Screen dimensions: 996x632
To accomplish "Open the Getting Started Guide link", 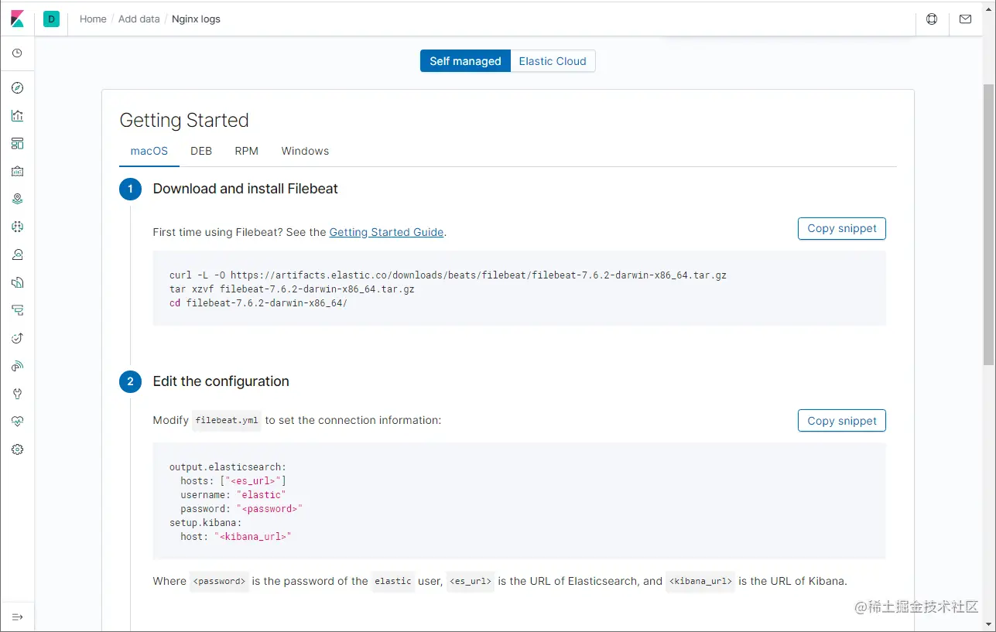I will coord(386,232).
